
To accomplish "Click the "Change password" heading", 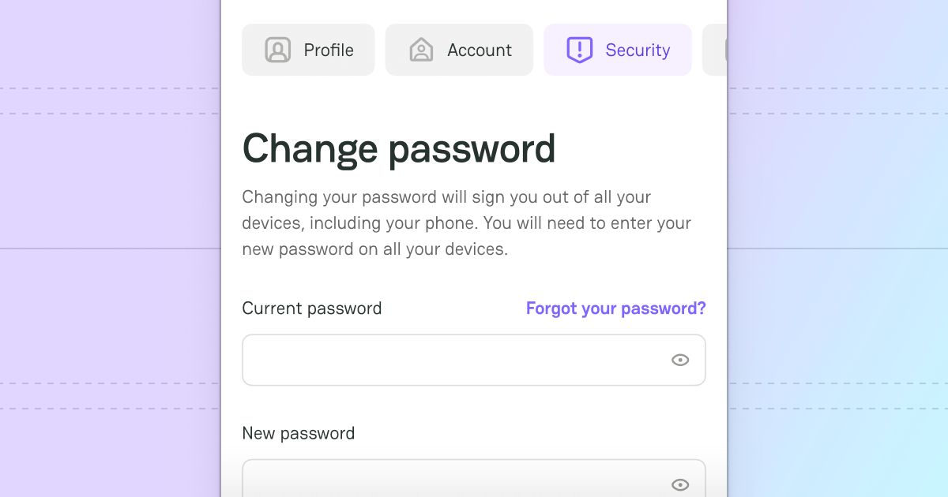I will (x=399, y=148).
